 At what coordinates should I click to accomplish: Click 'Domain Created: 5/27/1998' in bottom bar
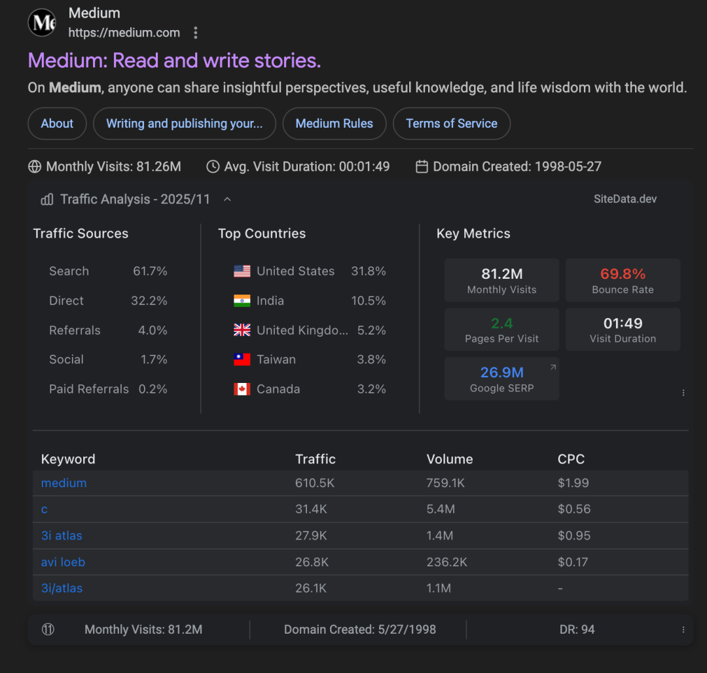pyautogui.click(x=360, y=629)
